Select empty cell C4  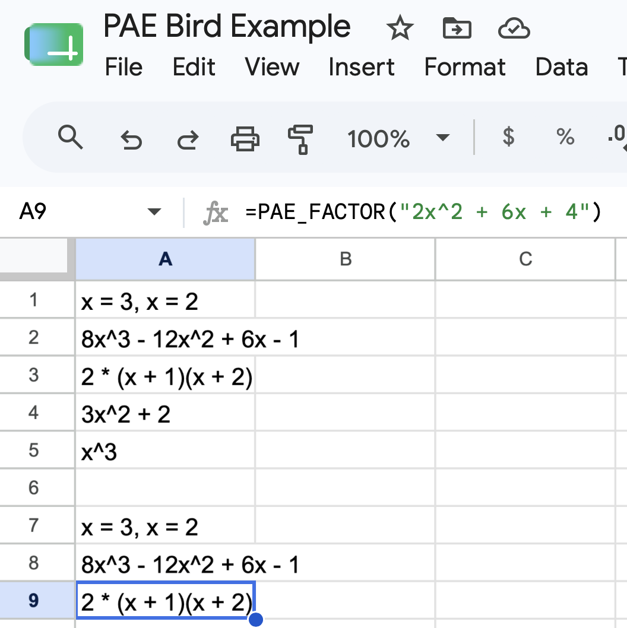tap(525, 413)
